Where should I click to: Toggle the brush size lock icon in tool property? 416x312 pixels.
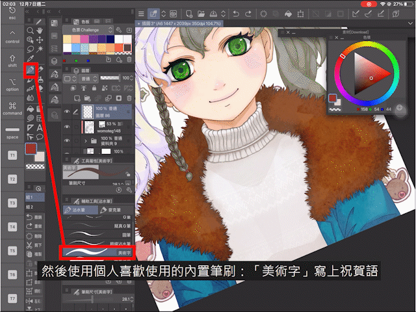(x=128, y=174)
